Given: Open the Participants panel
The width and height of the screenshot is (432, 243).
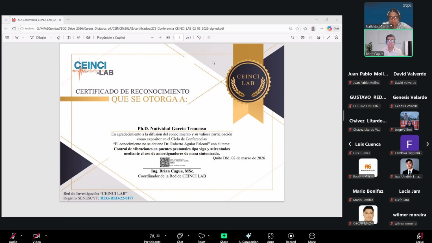Looking at the screenshot, I should tap(152, 236).
